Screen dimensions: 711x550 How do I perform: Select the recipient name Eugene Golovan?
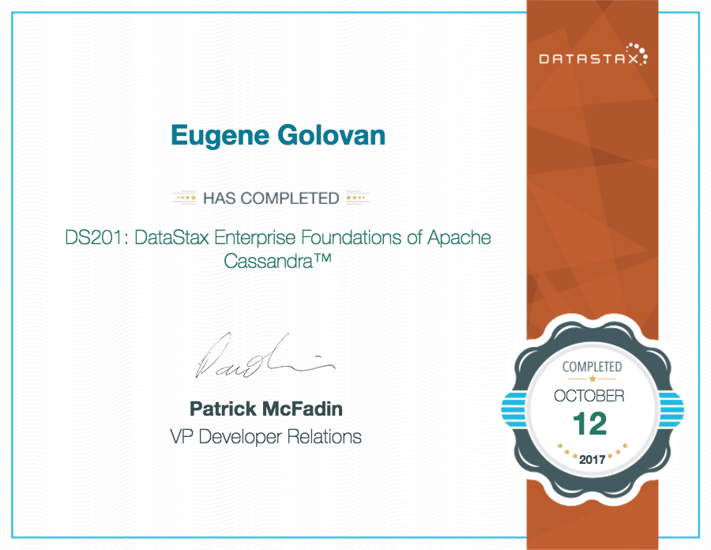278,136
